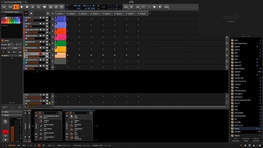Mute the Master track
Image resolution: width=263 pixels, height=148 pixels.
click(47, 101)
